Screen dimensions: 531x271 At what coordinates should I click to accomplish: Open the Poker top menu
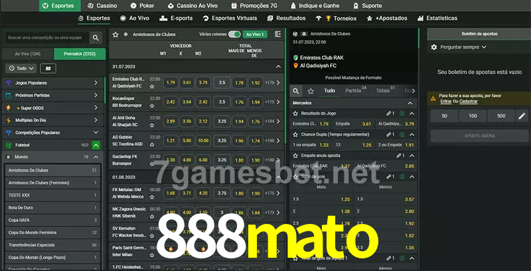[142, 6]
